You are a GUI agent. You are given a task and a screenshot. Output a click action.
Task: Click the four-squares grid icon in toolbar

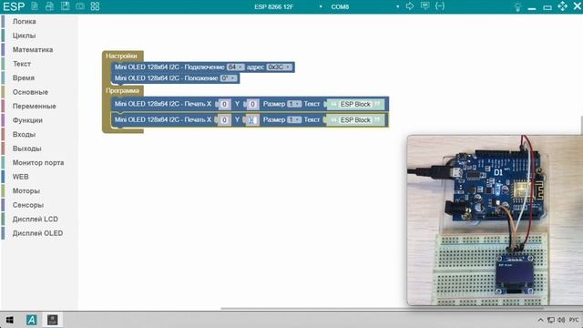pyautogui.click(x=95, y=6)
